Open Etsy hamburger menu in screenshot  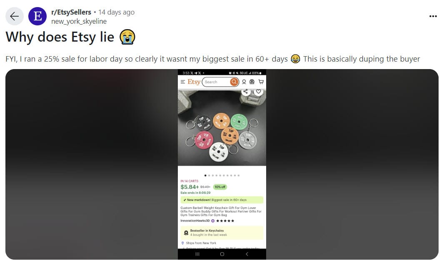pyautogui.click(x=183, y=82)
